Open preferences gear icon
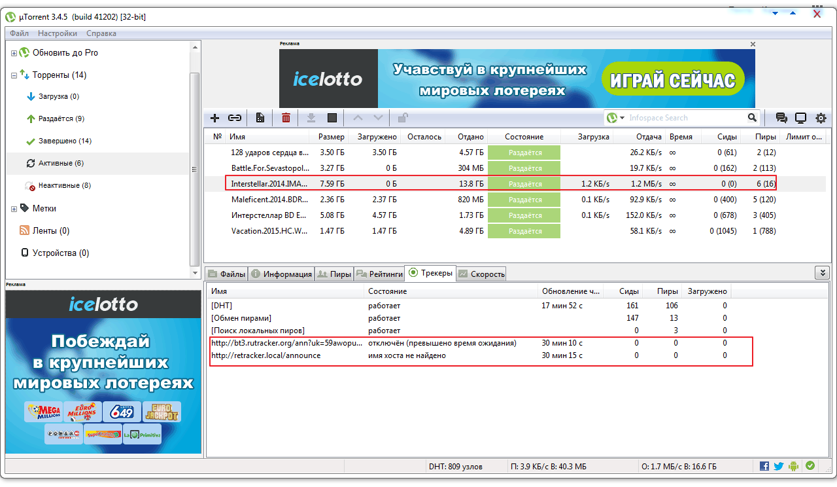837x487 pixels. [821, 118]
